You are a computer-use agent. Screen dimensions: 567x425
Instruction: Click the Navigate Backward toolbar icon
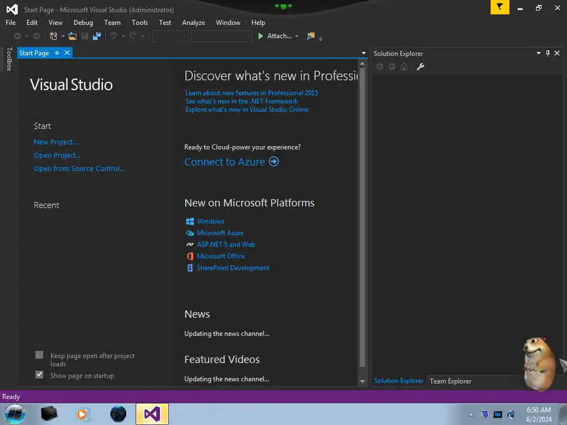point(17,36)
